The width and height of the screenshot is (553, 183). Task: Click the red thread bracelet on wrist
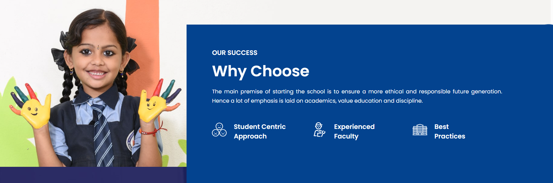(151, 131)
